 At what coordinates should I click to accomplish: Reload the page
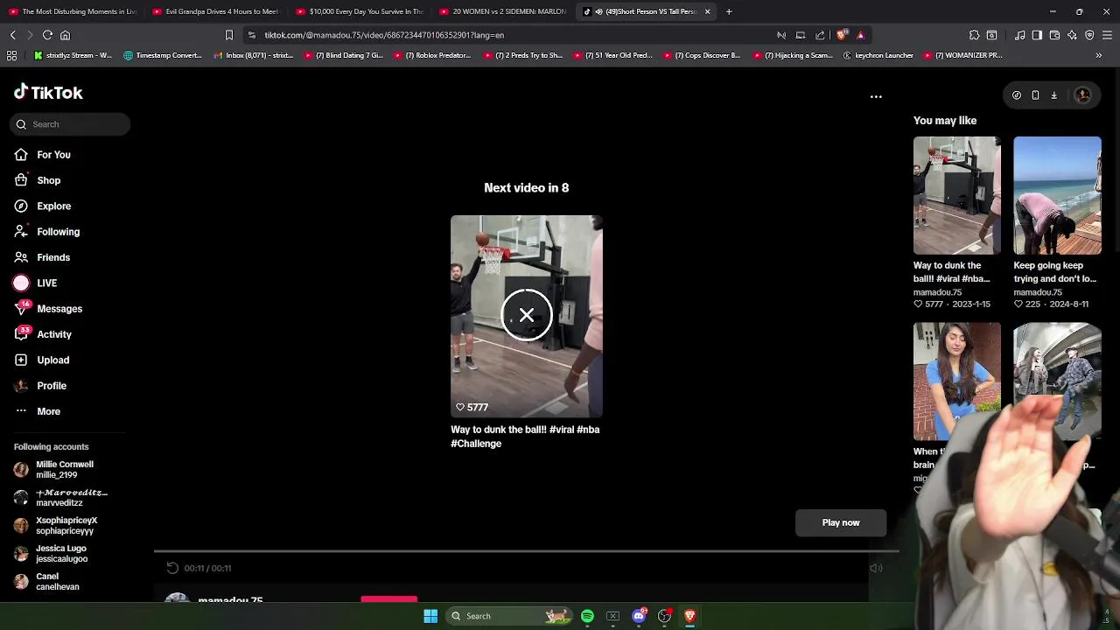pos(47,35)
